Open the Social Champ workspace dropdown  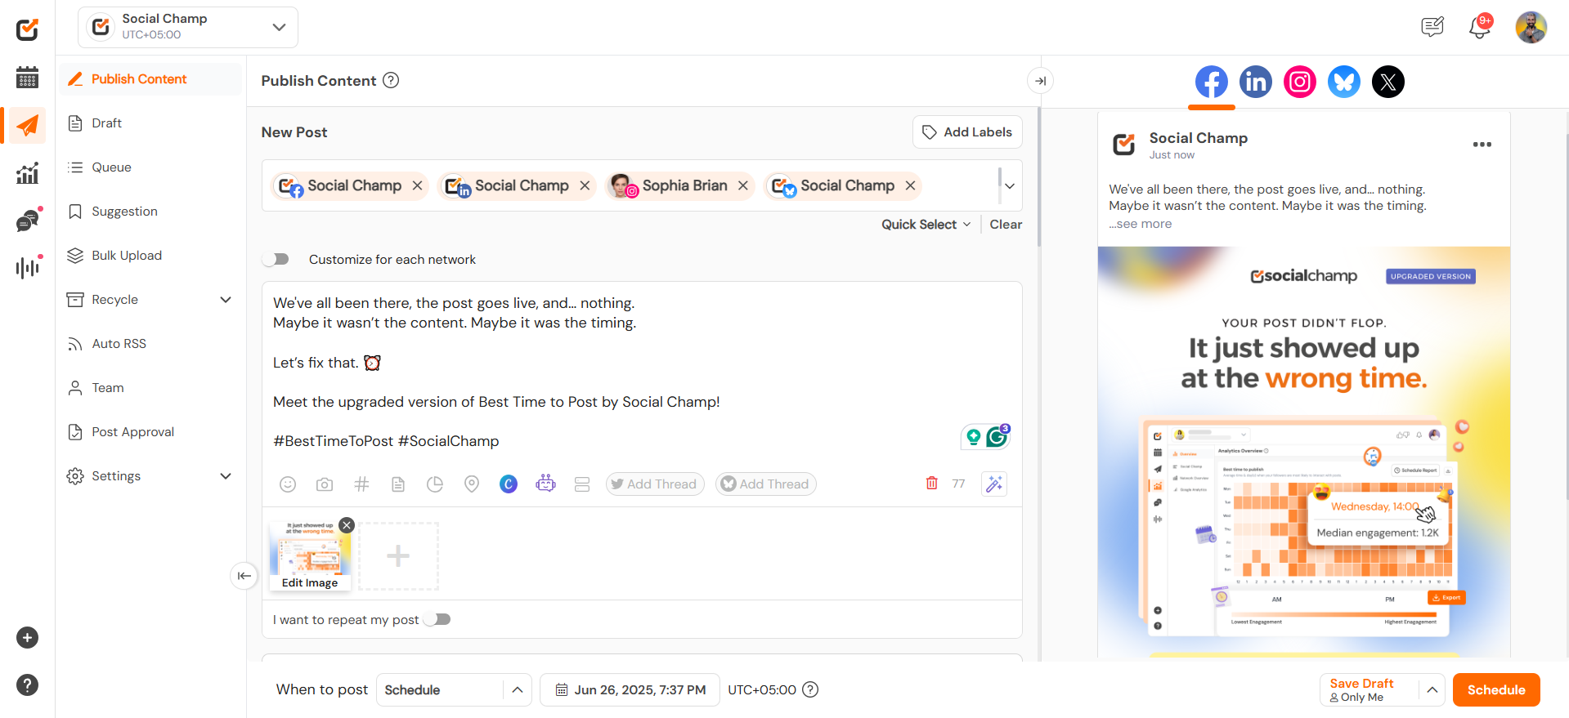pos(188,27)
